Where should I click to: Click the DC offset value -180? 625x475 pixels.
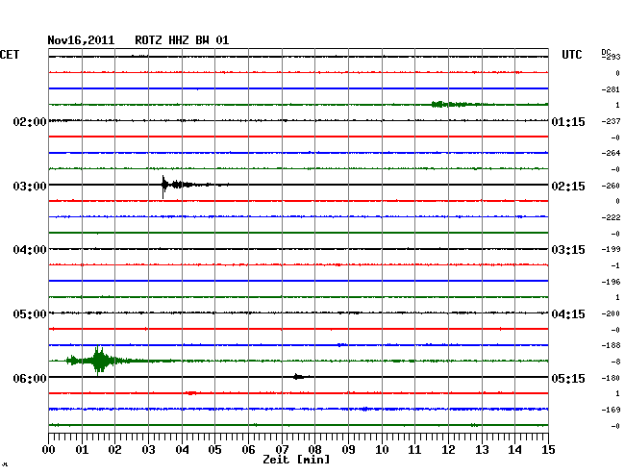[611, 378]
